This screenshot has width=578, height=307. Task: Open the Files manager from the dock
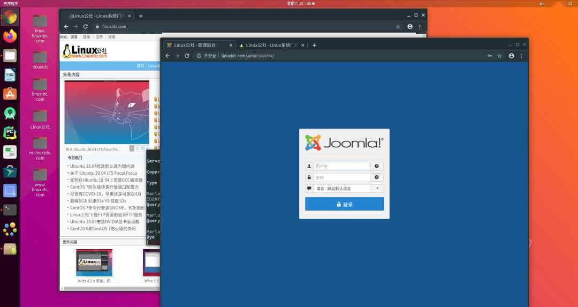pos(10,55)
